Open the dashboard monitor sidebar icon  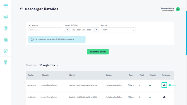click(x=6, y=17)
